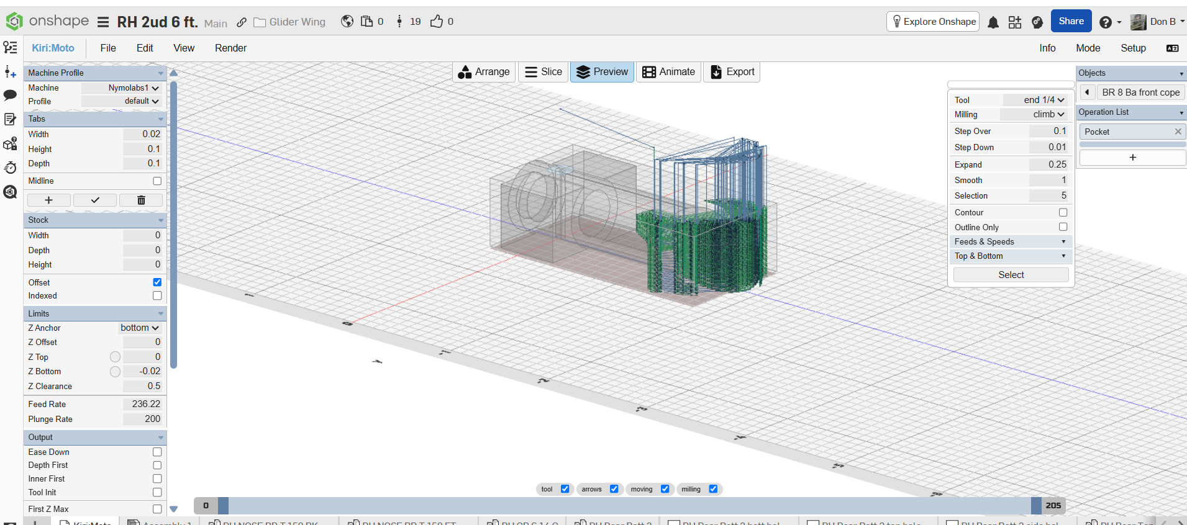The height and width of the screenshot is (525, 1187).
Task: Toggle the arrows visibility checkbox
Action: 614,489
